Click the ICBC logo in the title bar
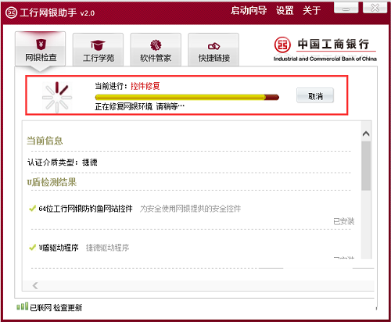The image size is (391, 322). point(11,13)
